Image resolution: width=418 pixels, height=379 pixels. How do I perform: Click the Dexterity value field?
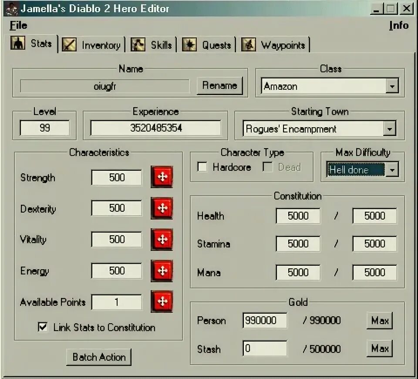point(117,208)
